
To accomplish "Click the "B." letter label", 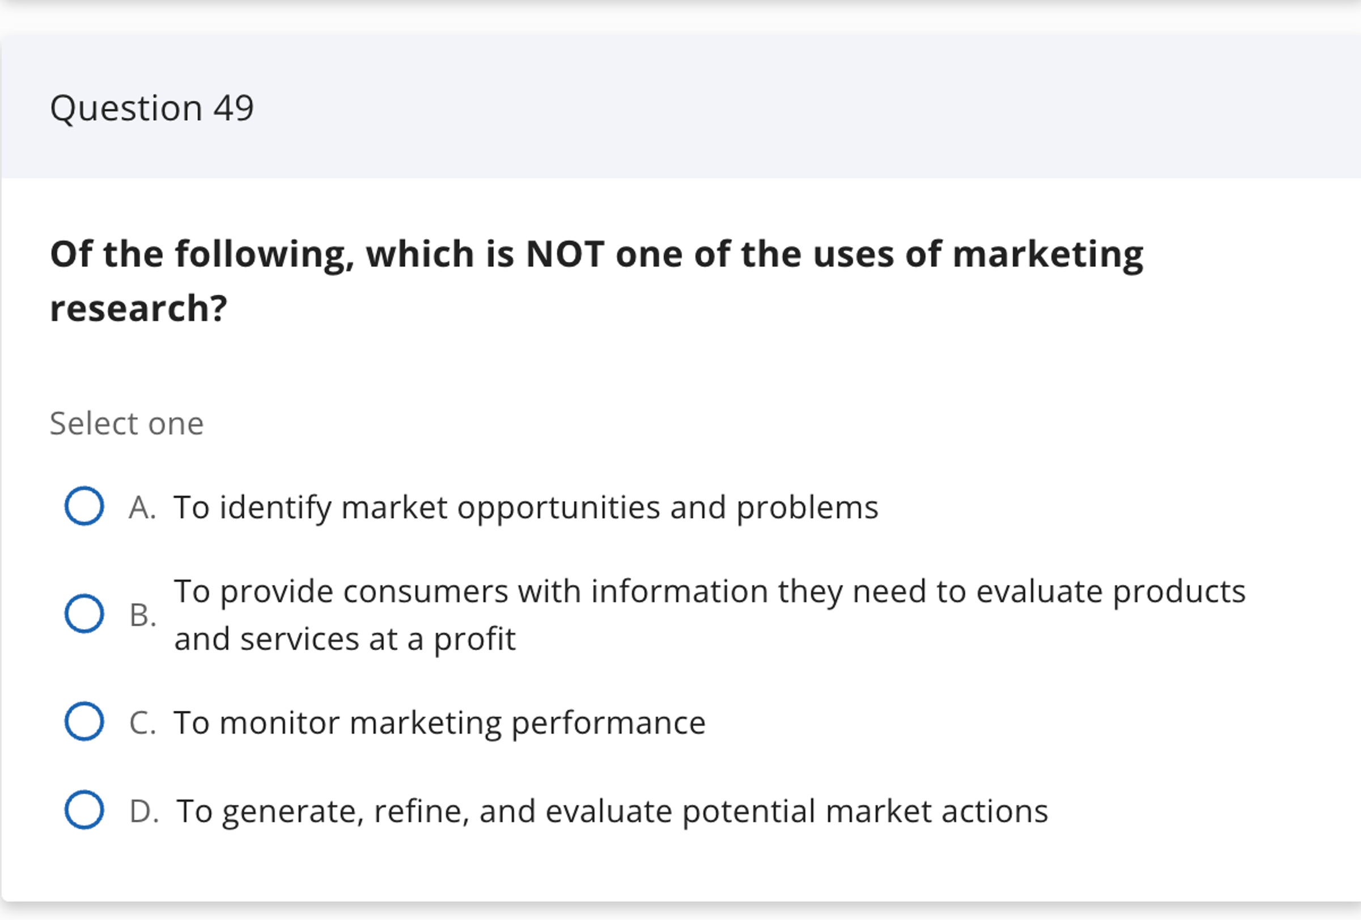I will 142,615.
